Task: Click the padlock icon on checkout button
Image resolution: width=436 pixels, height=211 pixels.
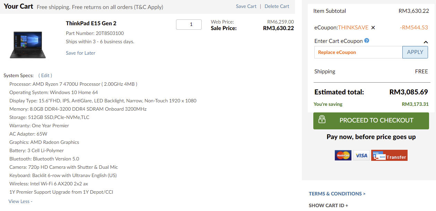Action: [x=322, y=120]
